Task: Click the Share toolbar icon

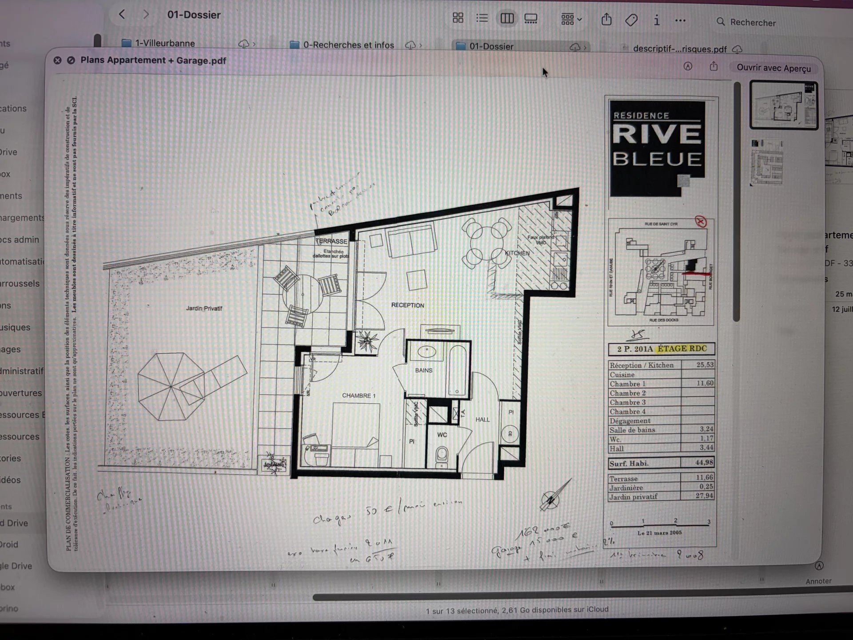Action: pyautogui.click(x=606, y=20)
